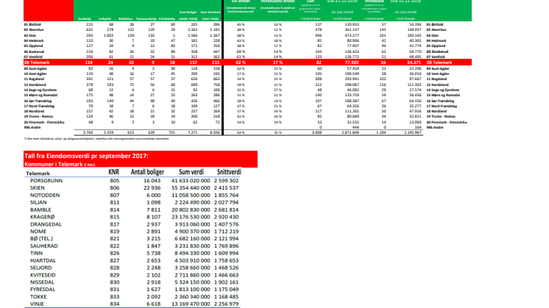Select housing count '16 043' for Porsgrunn
Viewport: 549px width, 308px height.
(x=152, y=181)
